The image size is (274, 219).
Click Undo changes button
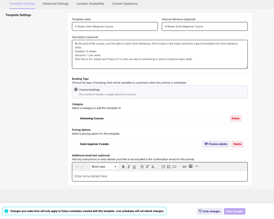(x=209, y=211)
